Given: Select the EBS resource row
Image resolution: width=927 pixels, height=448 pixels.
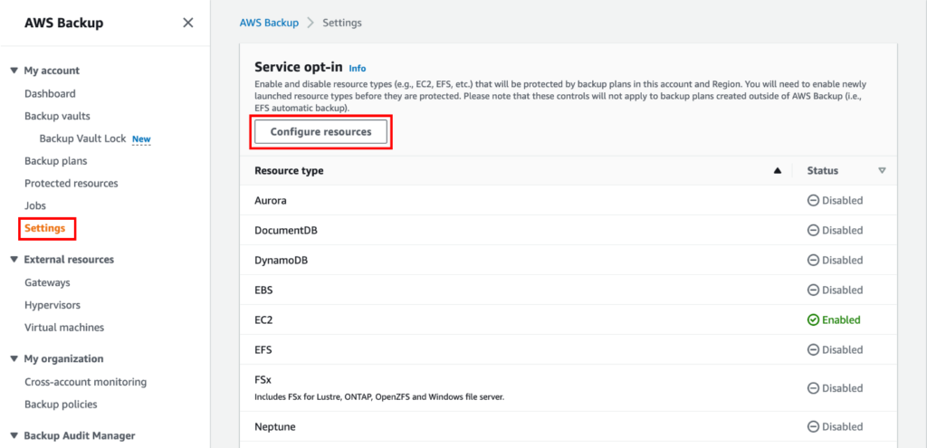Looking at the screenshot, I should coord(569,291).
